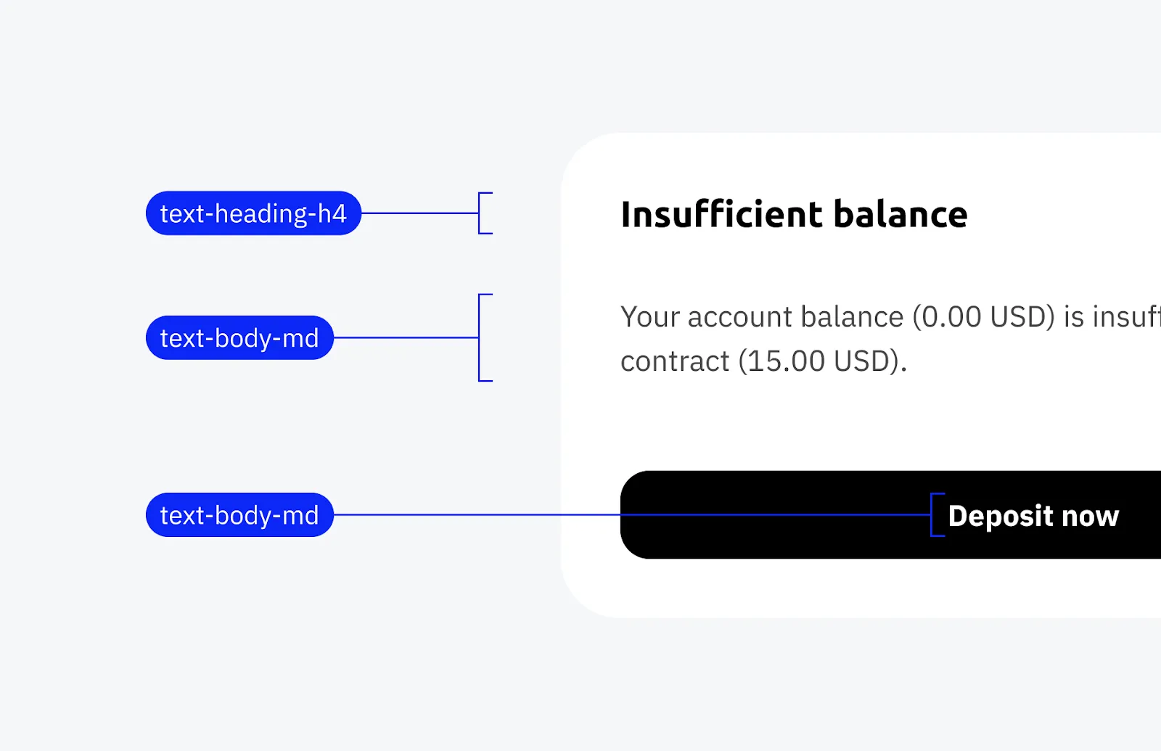Click the bracket beside the body paragraph
This screenshot has height=751, width=1161.
(483, 337)
